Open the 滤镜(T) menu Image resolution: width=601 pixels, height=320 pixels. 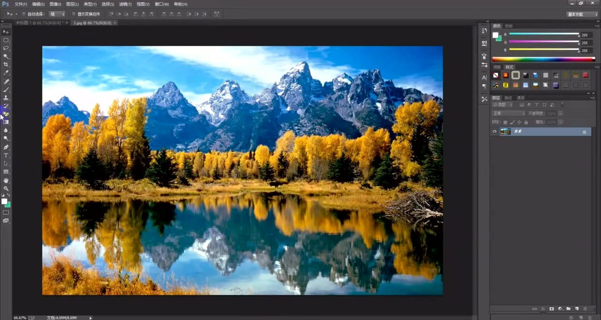[x=125, y=4]
